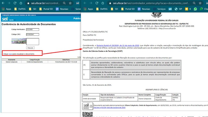Open SEI folder bookmark in right window
Viewport: 208px width, 117px height.
[x=115, y=9]
